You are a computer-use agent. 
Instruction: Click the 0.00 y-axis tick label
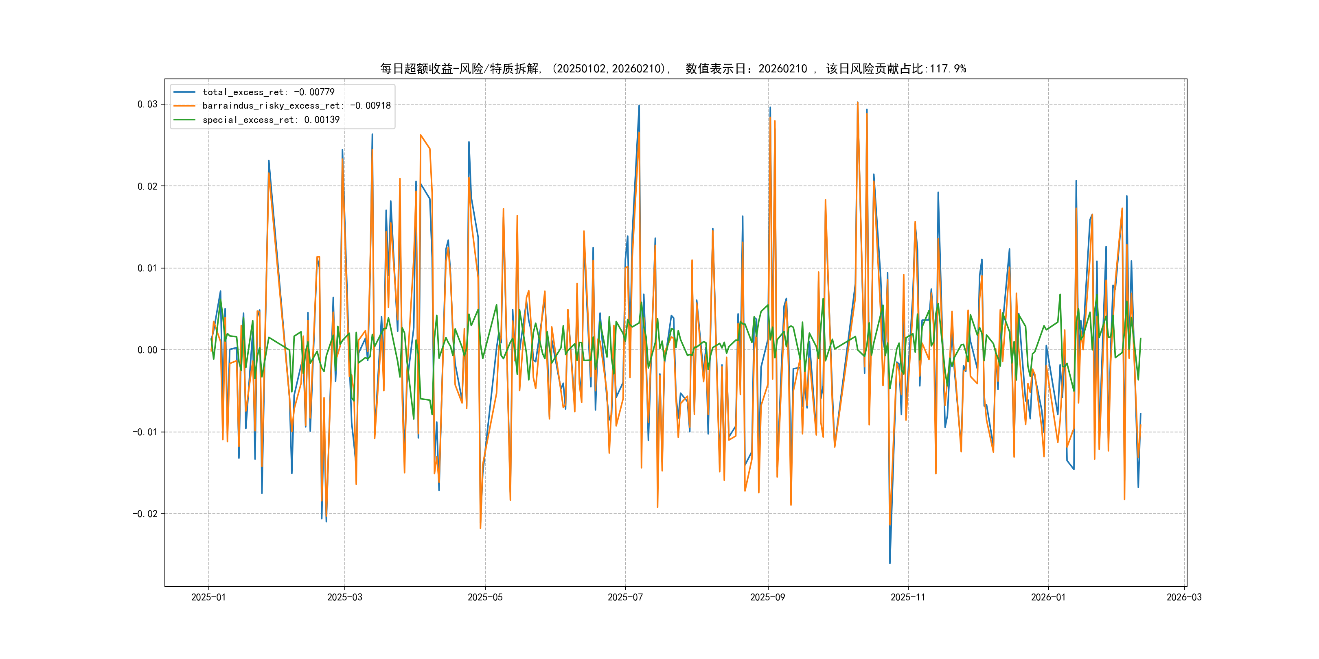coord(147,350)
